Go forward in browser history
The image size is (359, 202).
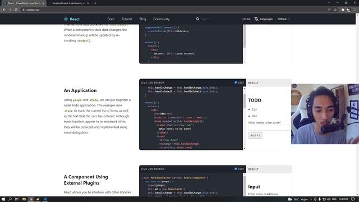[x=10, y=10]
